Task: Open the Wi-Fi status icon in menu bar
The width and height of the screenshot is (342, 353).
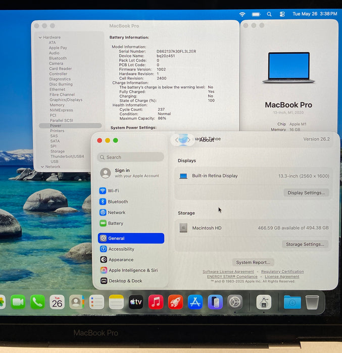Action: point(242,15)
